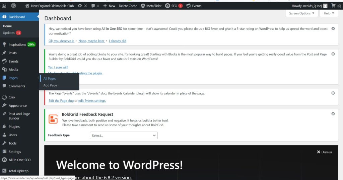Open the Feedback type select dropdown

point(124,136)
